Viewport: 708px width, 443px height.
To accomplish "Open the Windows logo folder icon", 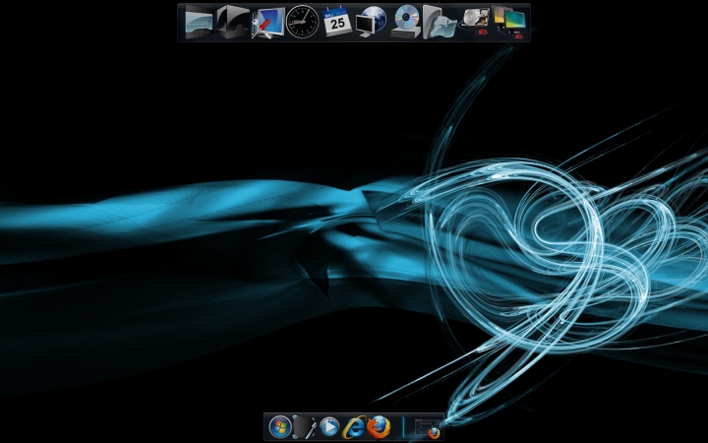I will coord(440,21).
